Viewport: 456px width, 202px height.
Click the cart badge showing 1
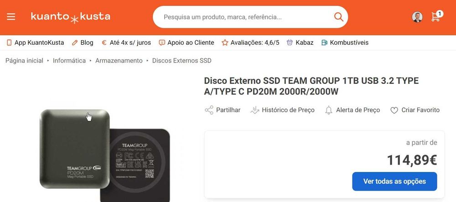(x=440, y=14)
